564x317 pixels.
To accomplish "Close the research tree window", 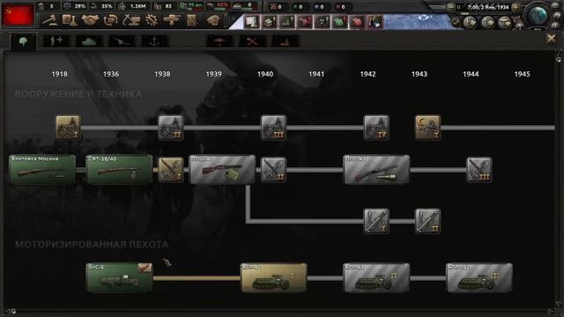I will click(x=551, y=39).
